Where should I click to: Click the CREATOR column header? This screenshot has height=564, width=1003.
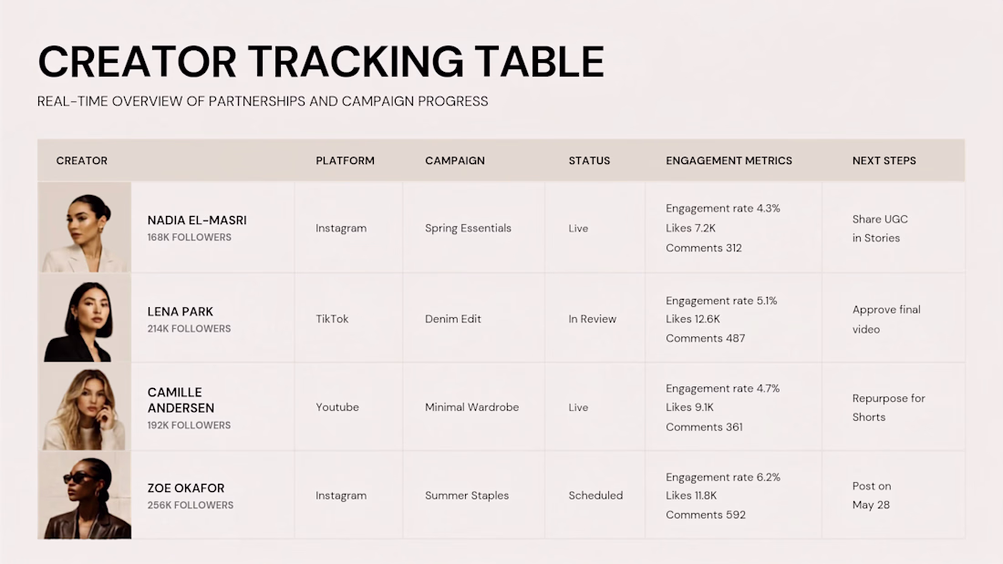tap(82, 160)
